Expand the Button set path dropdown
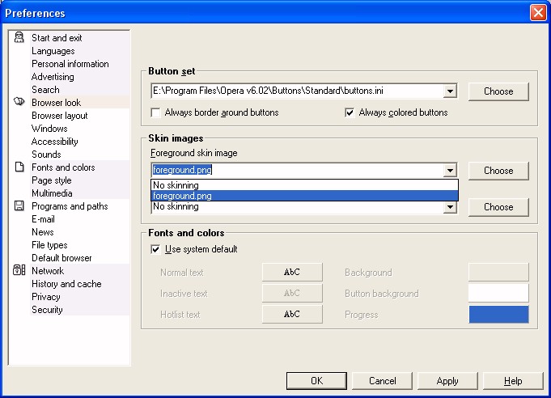Screen dimensions: 551x398 [x=451, y=91]
